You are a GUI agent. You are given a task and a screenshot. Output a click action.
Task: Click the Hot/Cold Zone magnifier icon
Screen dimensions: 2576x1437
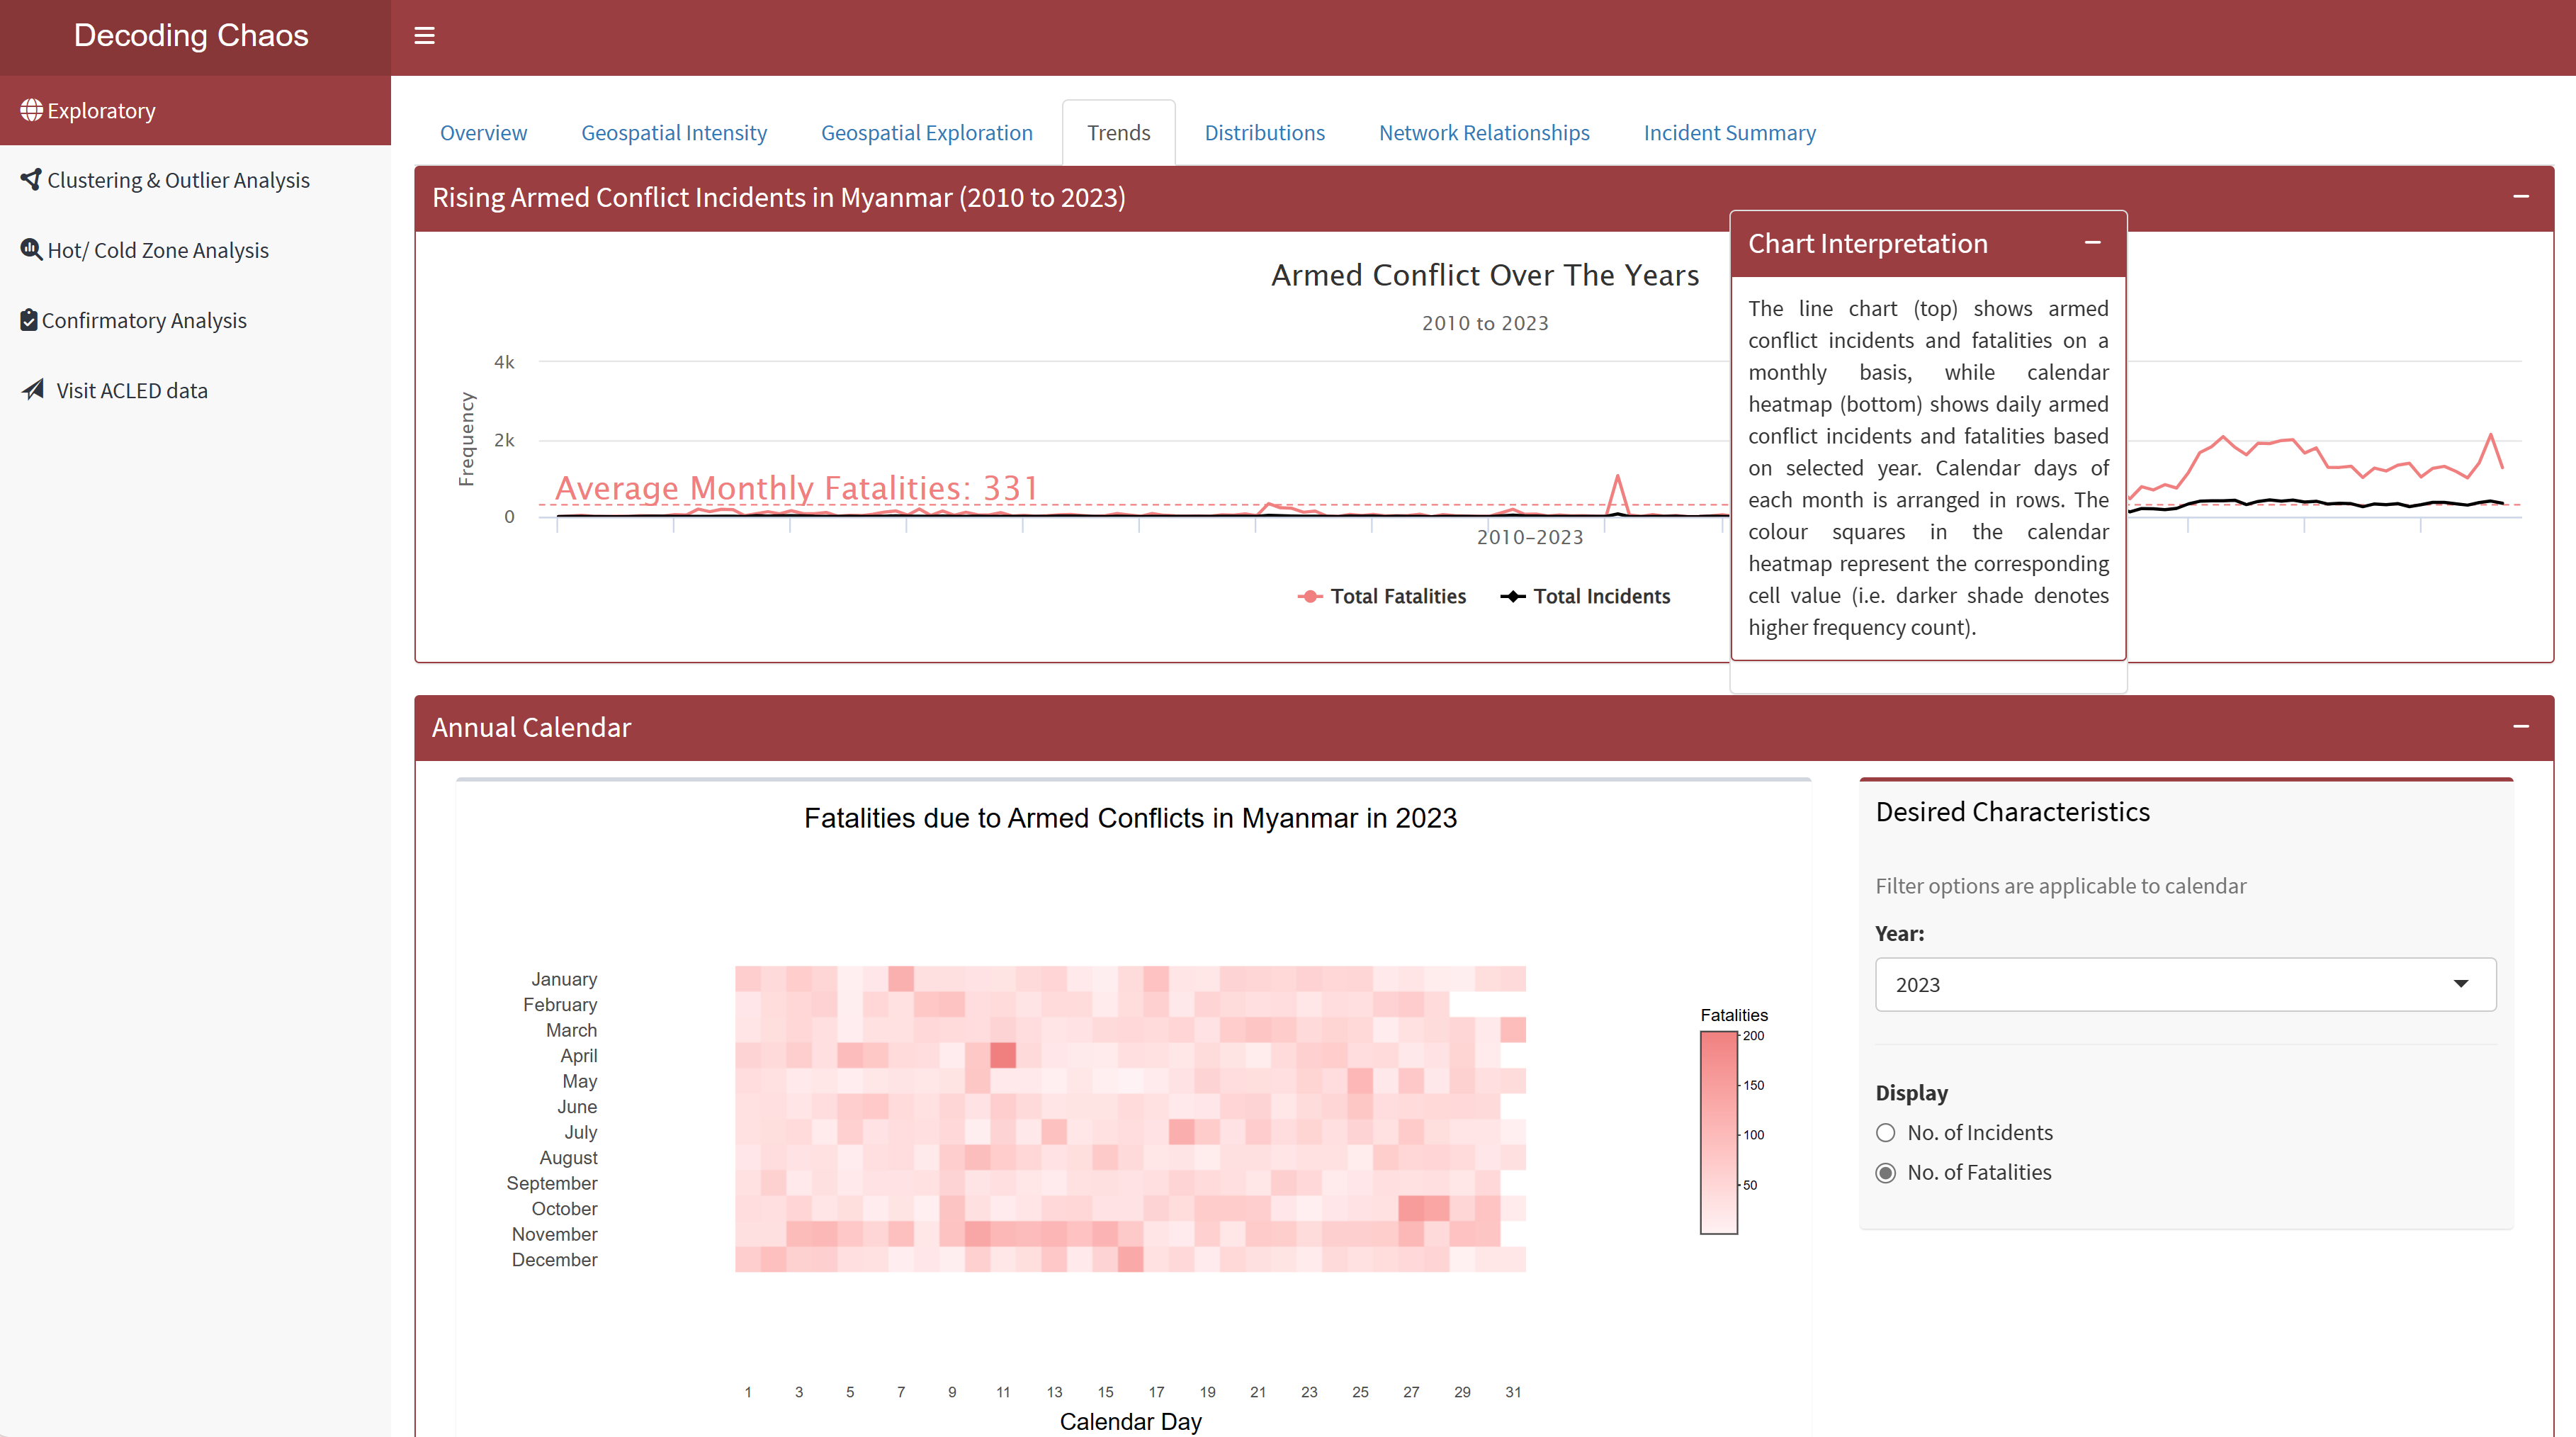click(31, 250)
